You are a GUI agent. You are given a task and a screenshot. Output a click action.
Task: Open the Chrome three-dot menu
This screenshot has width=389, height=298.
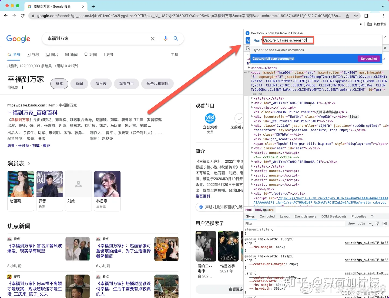[383, 16]
